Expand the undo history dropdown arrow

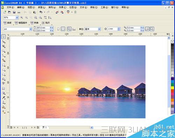[44, 12]
